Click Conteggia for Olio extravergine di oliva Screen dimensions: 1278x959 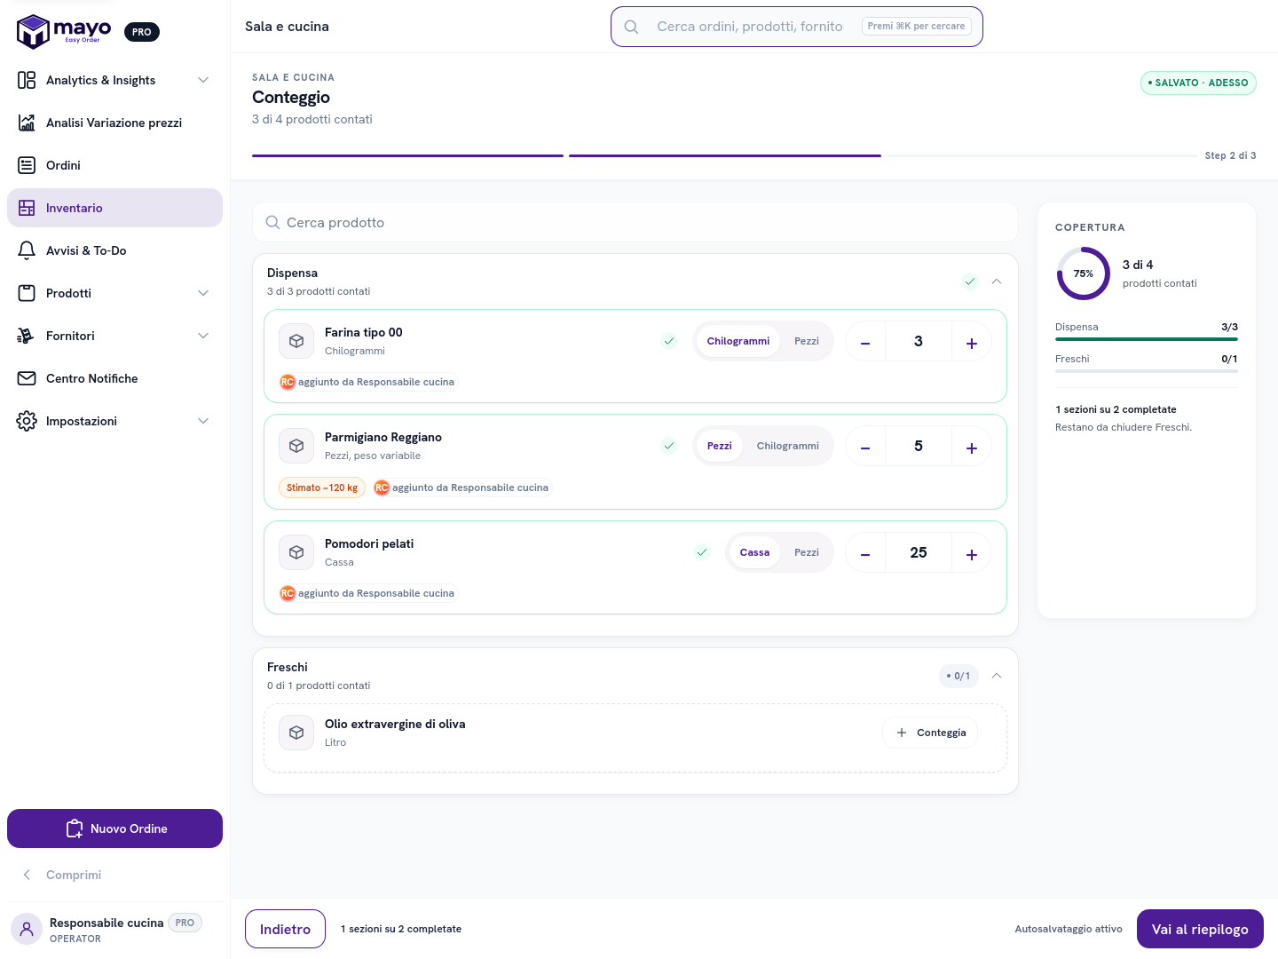pyautogui.click(x=930, y=733)
